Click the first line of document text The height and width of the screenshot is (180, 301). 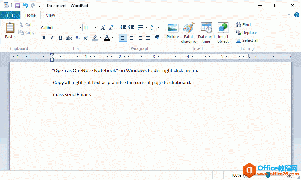point(125,71)
